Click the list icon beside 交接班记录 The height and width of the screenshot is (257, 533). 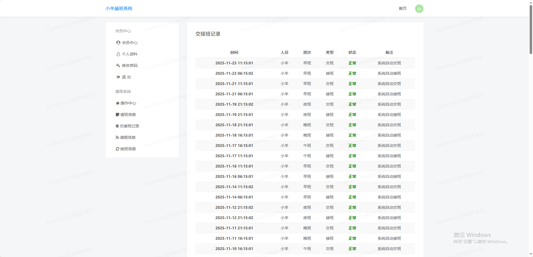coord(117,126)
